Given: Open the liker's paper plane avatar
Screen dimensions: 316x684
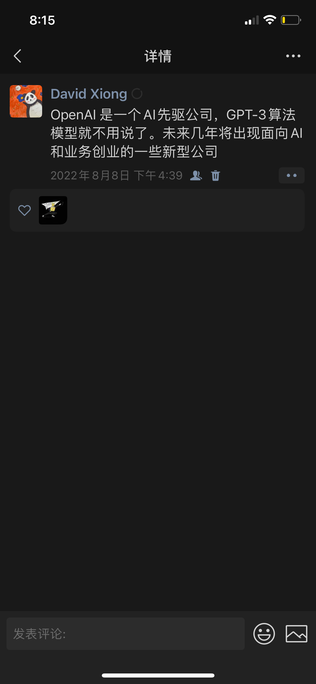Looking at the screenshot, I should (x=53, y=210).
